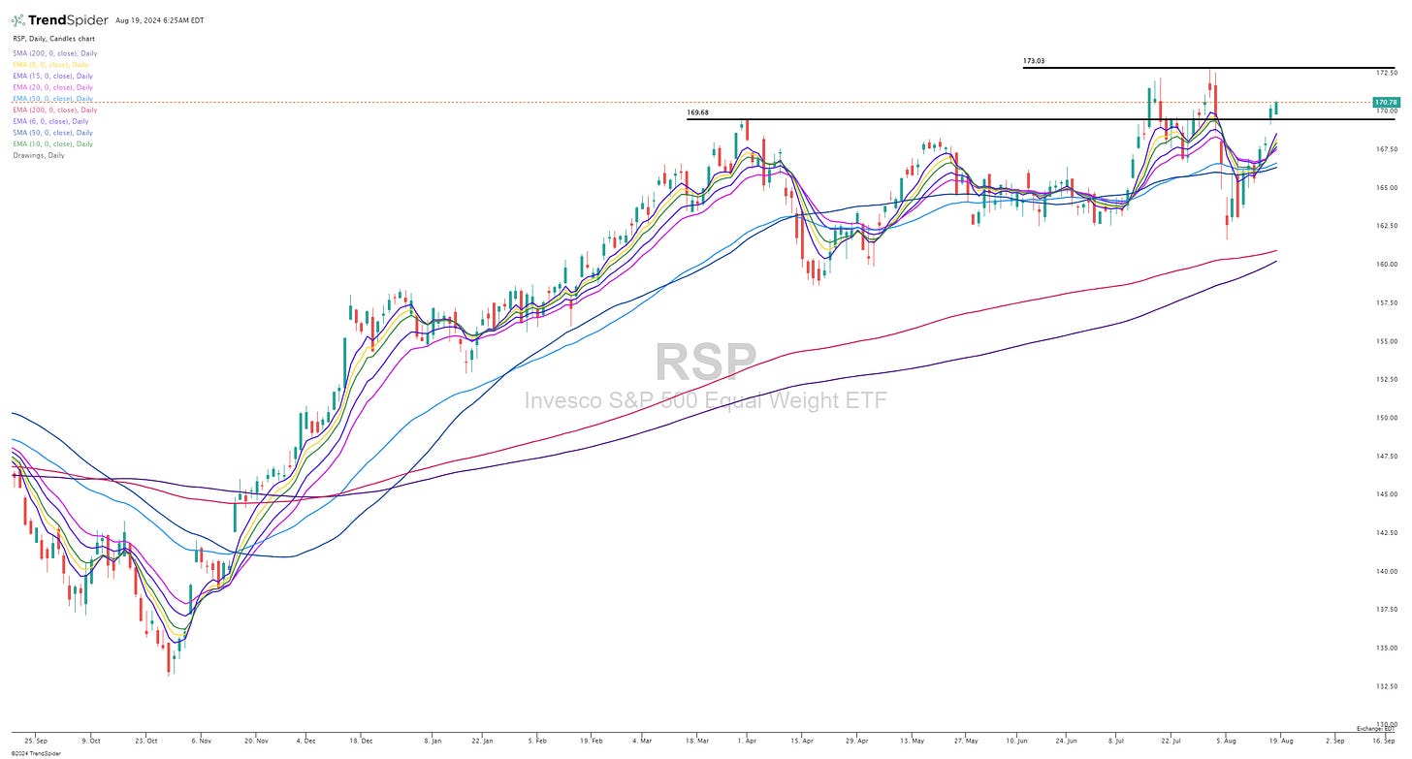
Task: Click the '4. Mar' date axis label
Action: pyautogui.click(x=642, y=740)
